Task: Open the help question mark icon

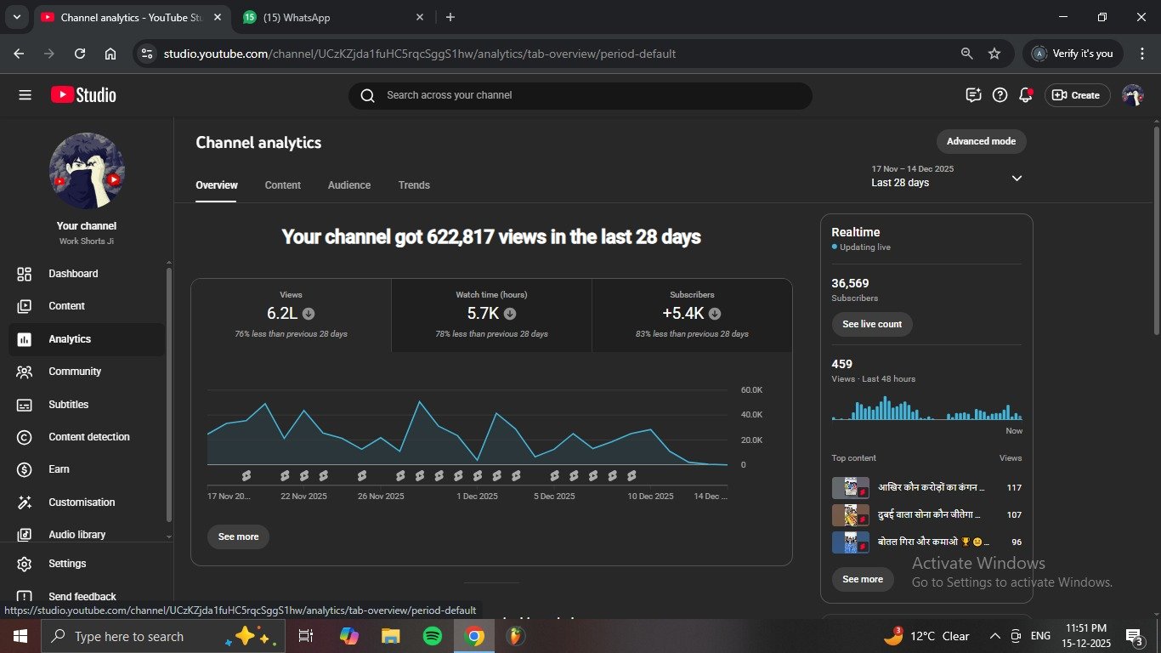Action: pos(1000,95)
